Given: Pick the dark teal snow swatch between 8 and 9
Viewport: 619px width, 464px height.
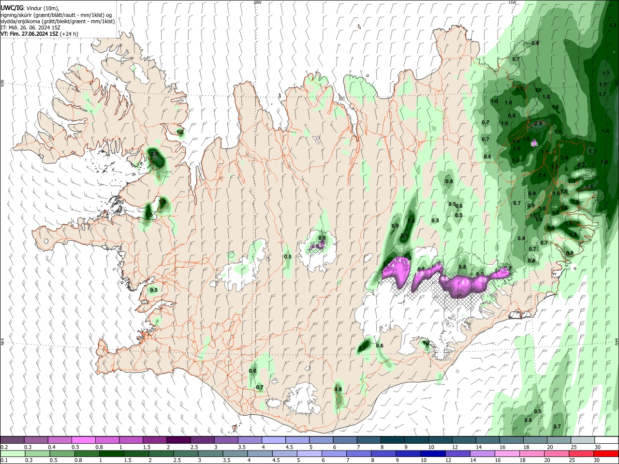Looking at the screenshot, I should (x=392, y=440).
